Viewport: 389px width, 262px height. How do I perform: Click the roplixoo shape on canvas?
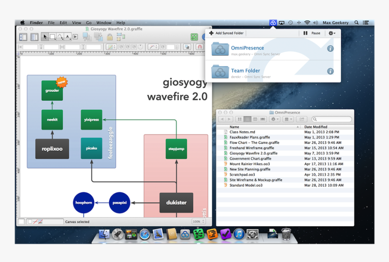[52, 149]
